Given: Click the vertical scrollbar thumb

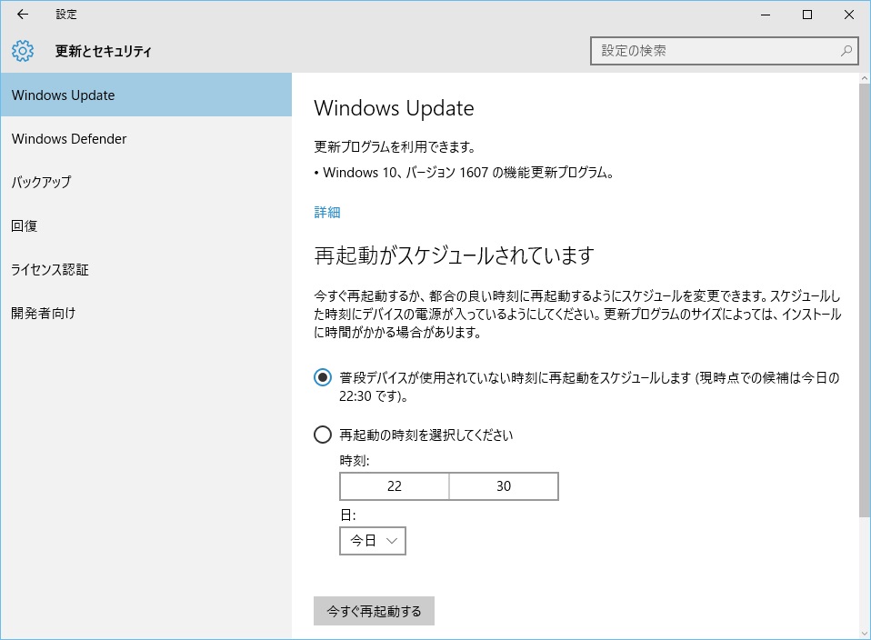Looking at the screenshot, I should coord(865,301).
